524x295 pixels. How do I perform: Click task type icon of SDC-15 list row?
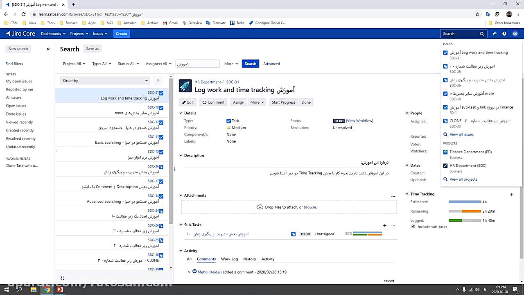[x=161, y=152]
